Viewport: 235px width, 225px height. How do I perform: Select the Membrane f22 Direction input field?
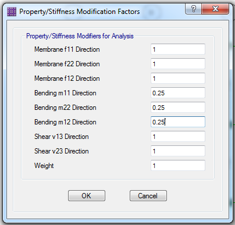178,64
